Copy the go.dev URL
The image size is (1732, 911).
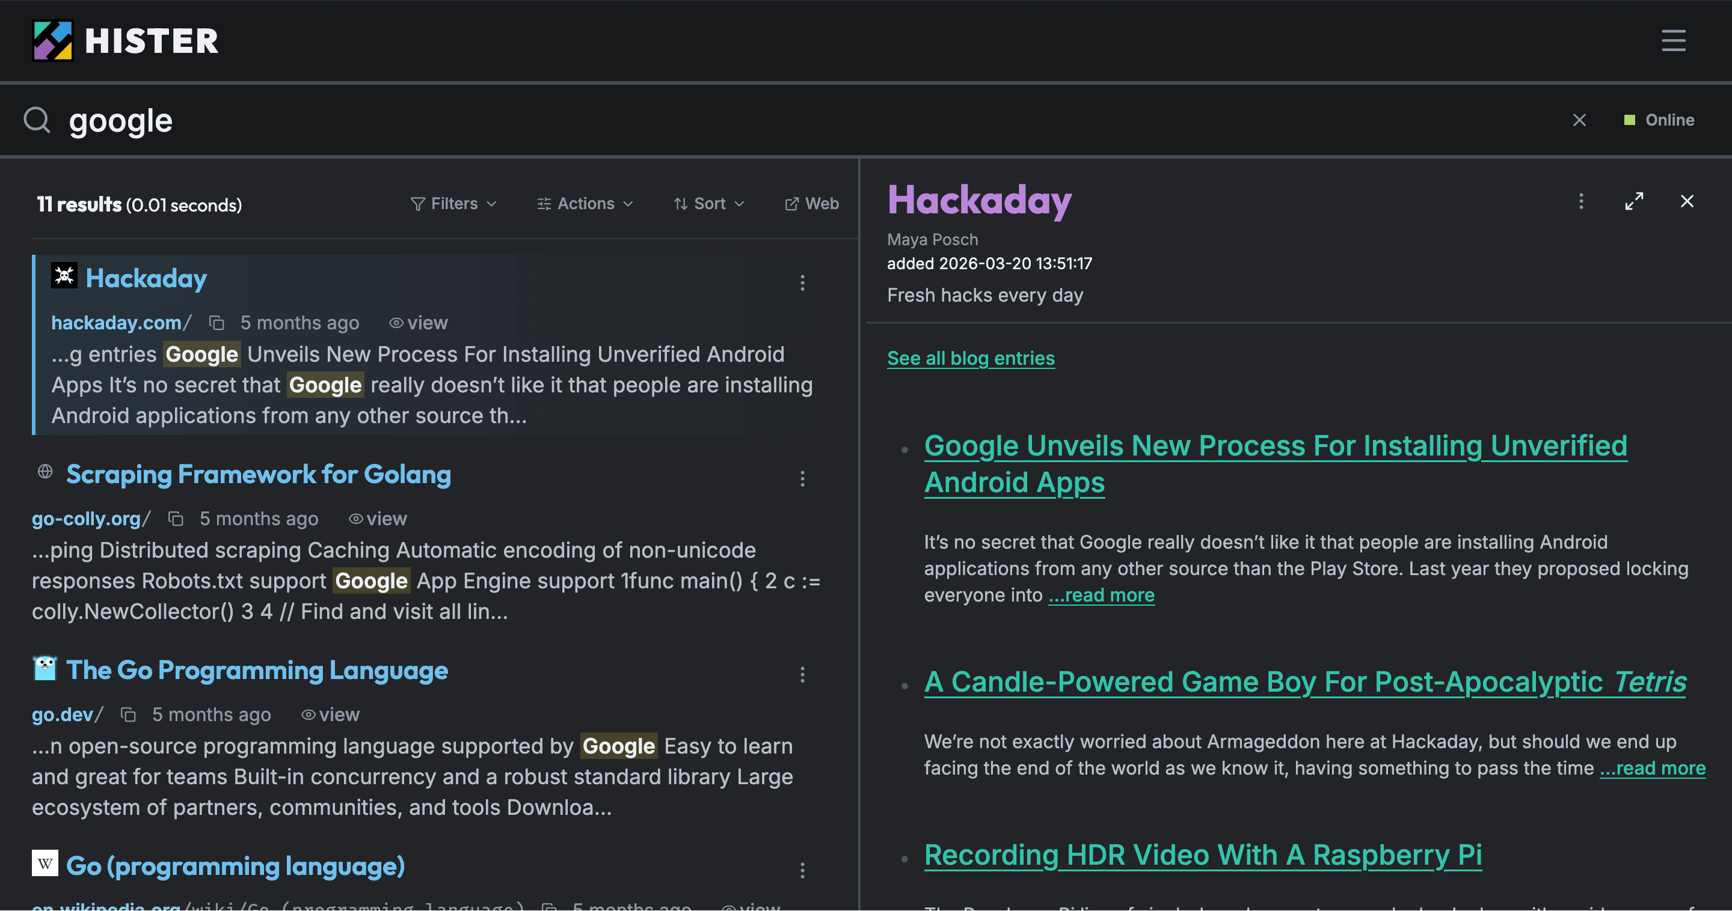[127, 715]
